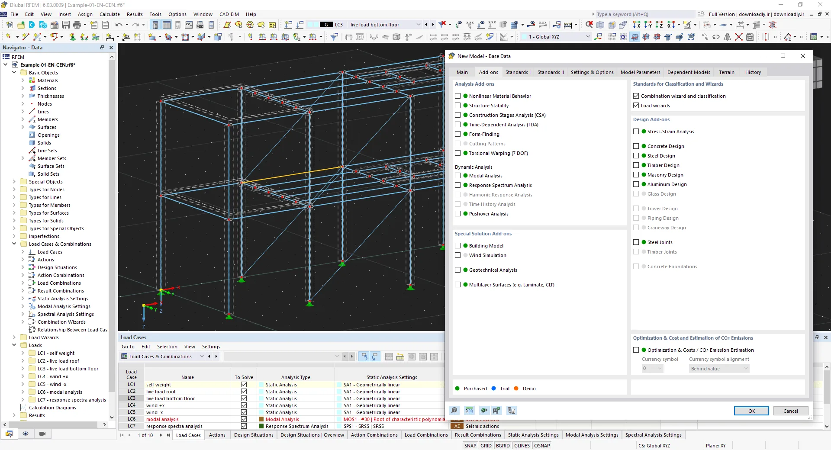Confirm the dialog with OK
This screenshot has width=831, height=450.
[751, 411]
